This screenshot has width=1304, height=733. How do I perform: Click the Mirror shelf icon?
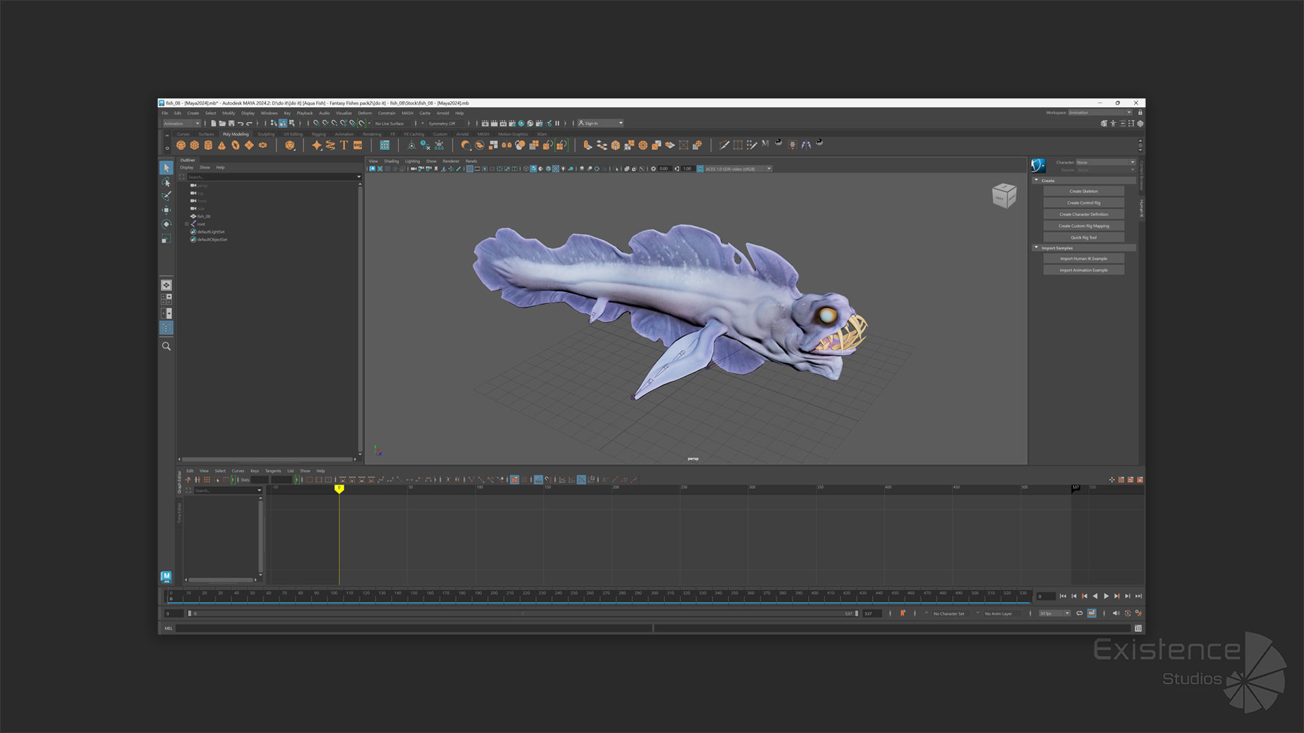point(507,145)
